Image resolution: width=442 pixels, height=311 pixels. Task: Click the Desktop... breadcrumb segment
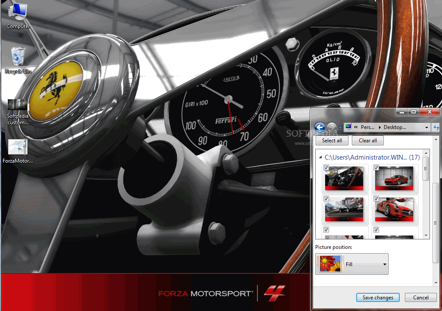pos(395,127)
